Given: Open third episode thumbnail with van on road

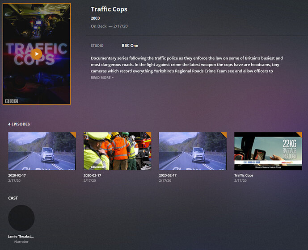Looking at the screenshot, I should (x=193, y=151).
